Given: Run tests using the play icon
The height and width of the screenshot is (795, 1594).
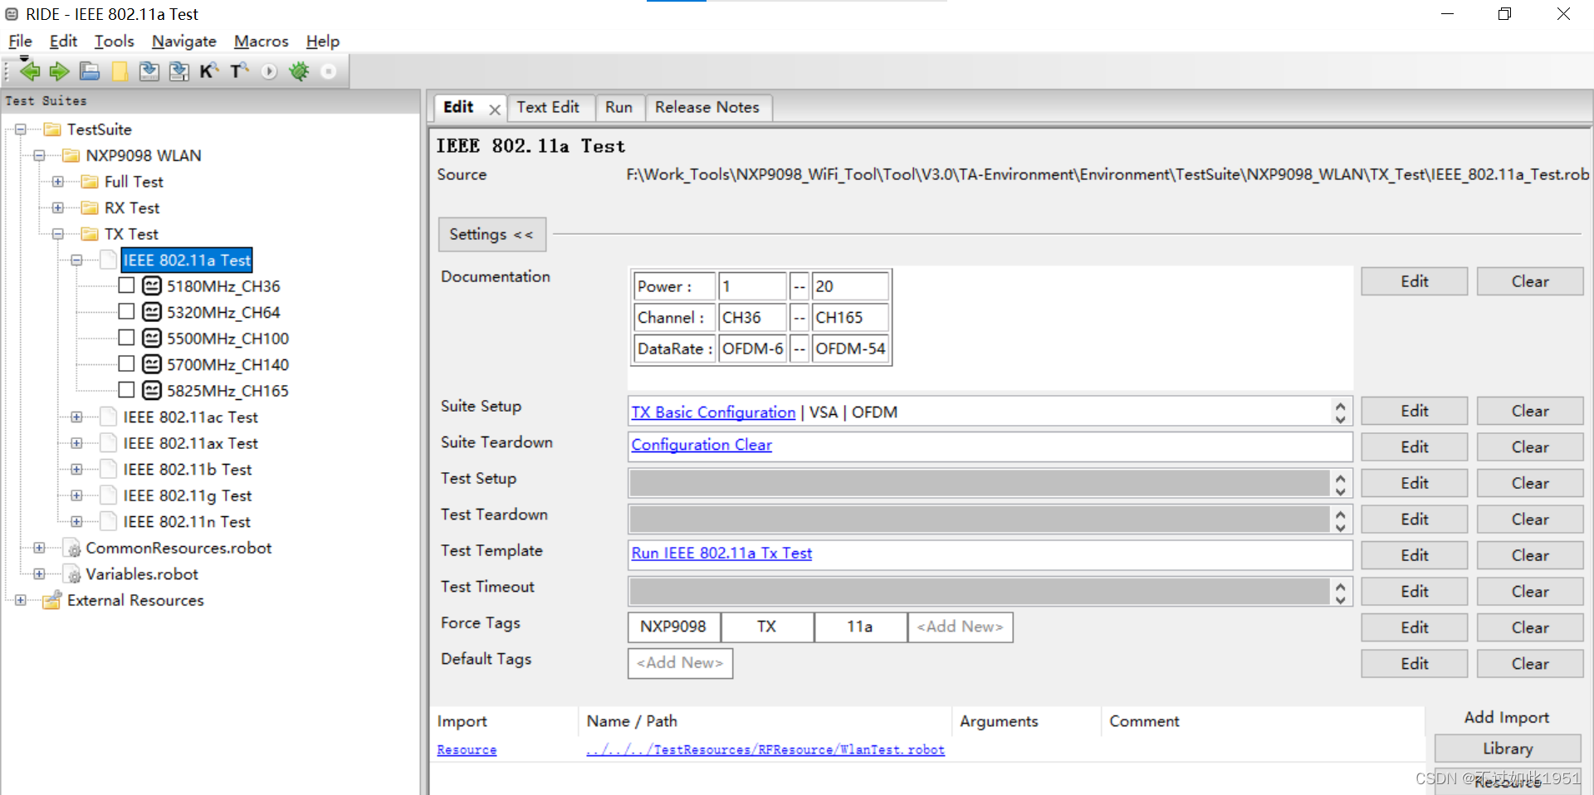Looking at the screenshot, I should point(268,71).
